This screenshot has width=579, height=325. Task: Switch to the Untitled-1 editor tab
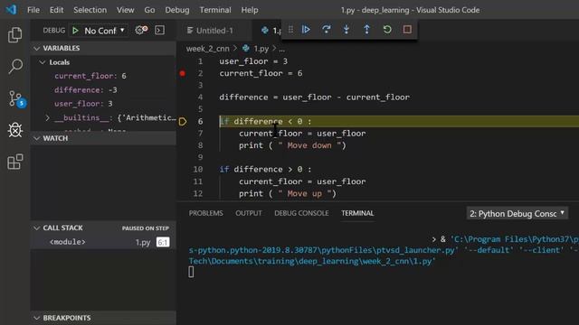(214, 31)
